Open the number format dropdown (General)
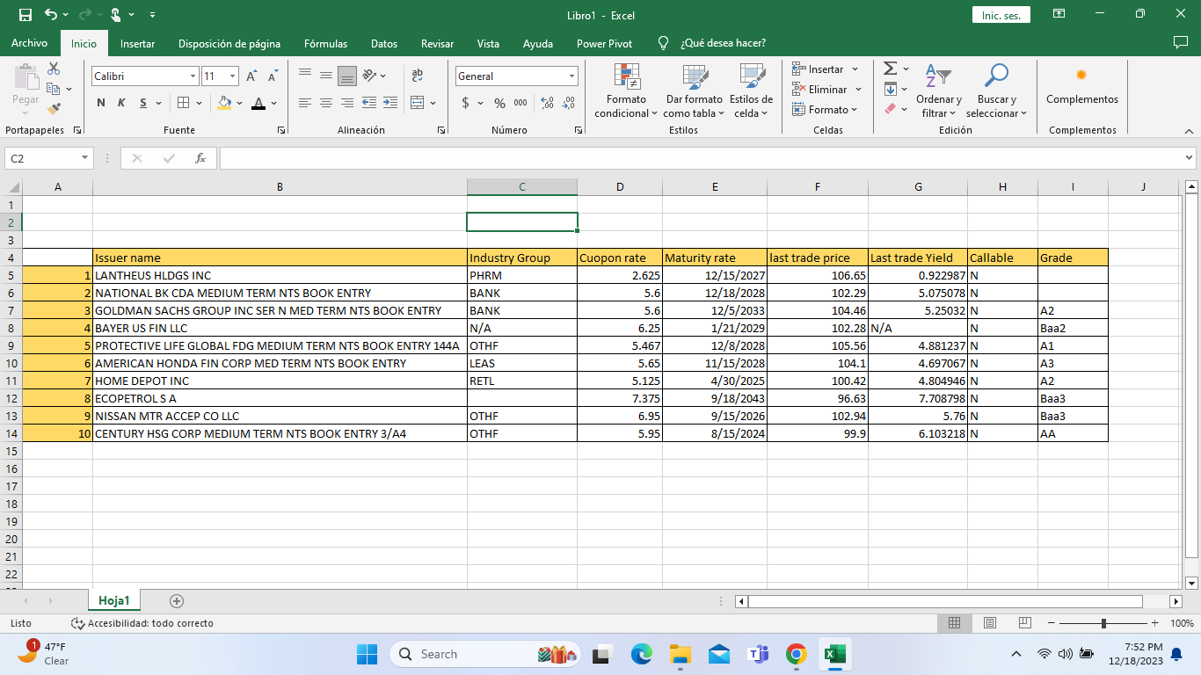 (572, 76)
